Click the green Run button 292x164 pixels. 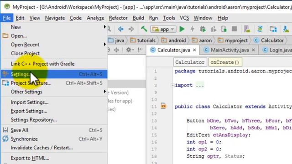coord(182,29)
